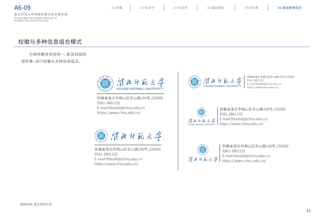Click the small website URL in the top-right logo
This screenshot has width=324, height=219.
point(263,87)
